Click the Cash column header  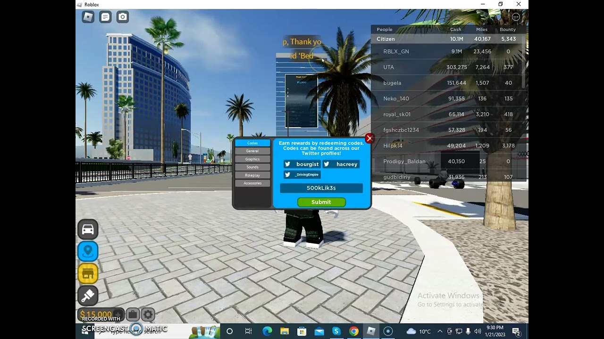tap(456, 29)
